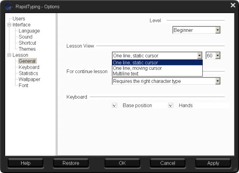Screen dimensions: 239x173
Task: Open 'Requires the right character type' dropdown
Action: coord(166,81)
